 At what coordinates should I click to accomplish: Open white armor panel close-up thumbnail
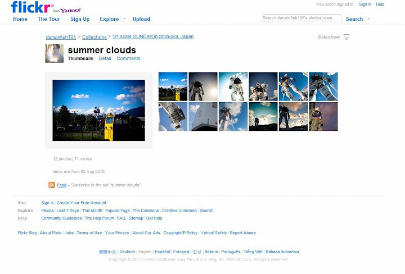203,117
